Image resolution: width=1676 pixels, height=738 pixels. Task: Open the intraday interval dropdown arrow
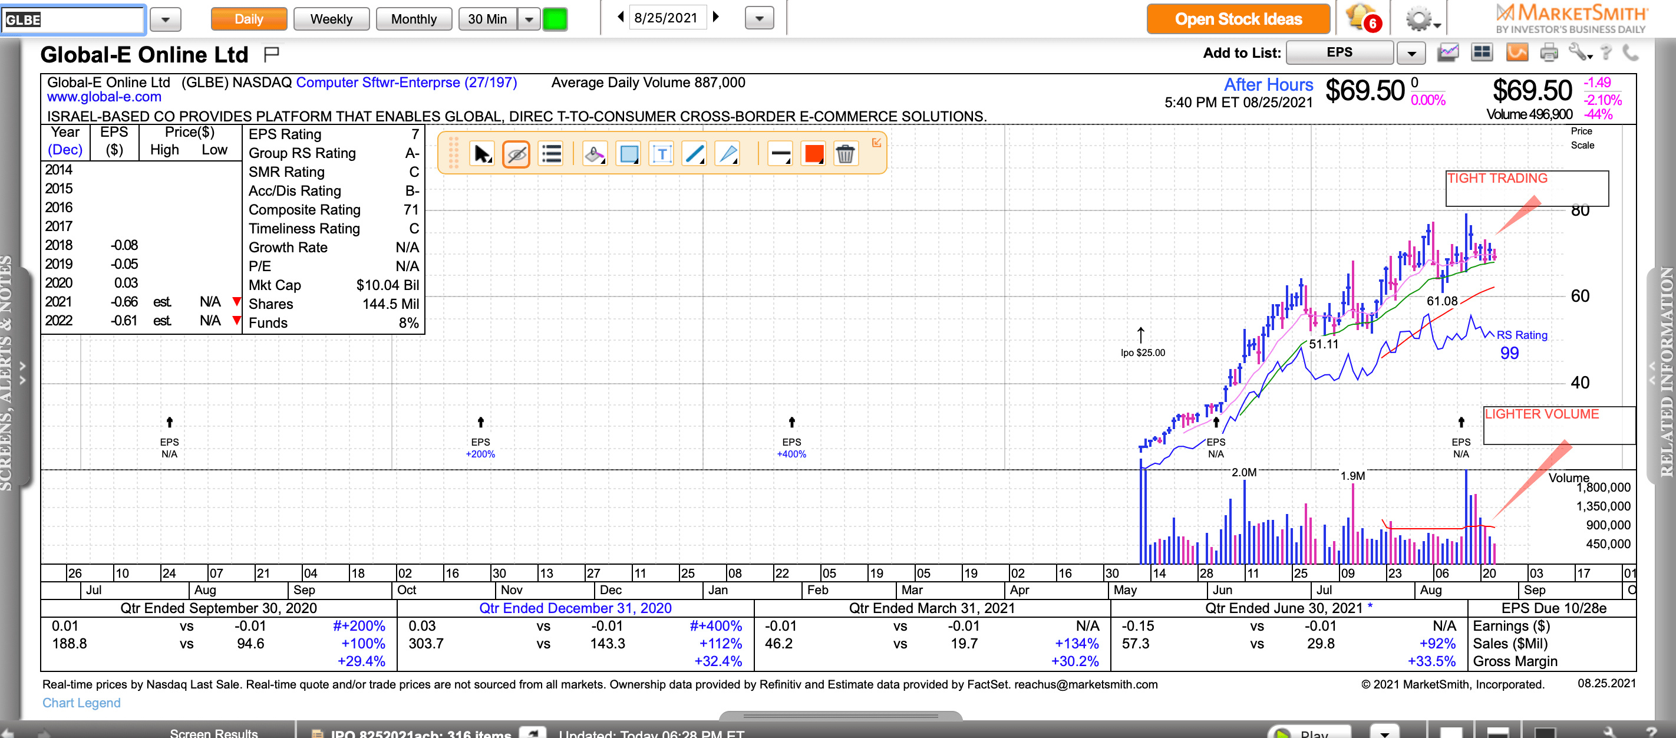[529, 19]
